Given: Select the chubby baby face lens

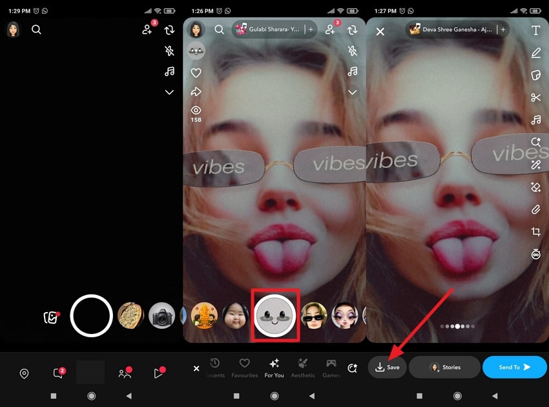Looking at the screenshot, I should (236, 315).
